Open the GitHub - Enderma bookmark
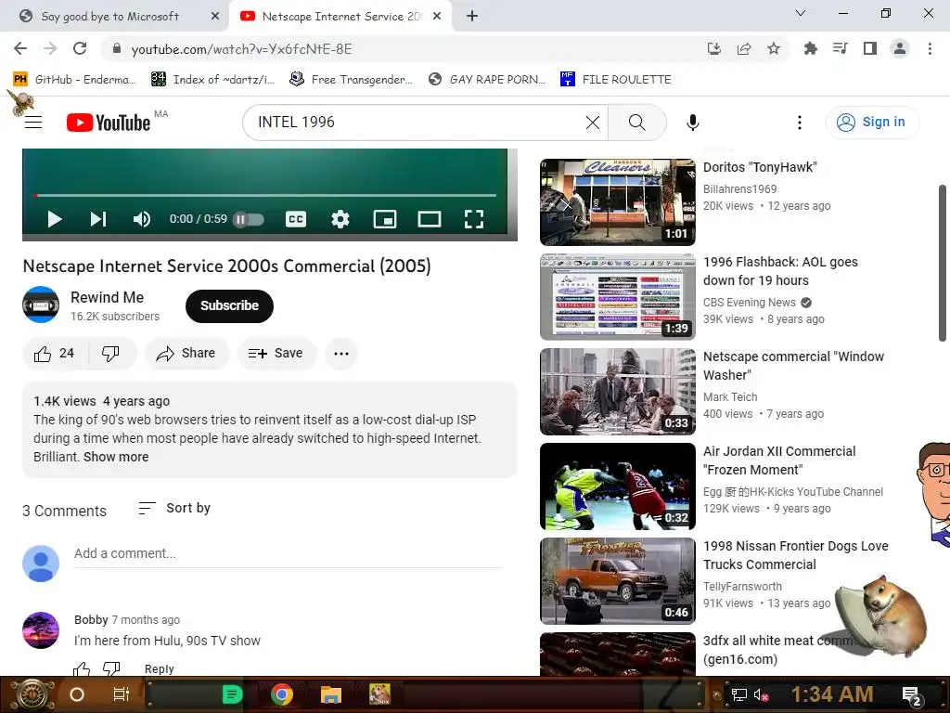 pyautogui.click(x=74, y=80)
